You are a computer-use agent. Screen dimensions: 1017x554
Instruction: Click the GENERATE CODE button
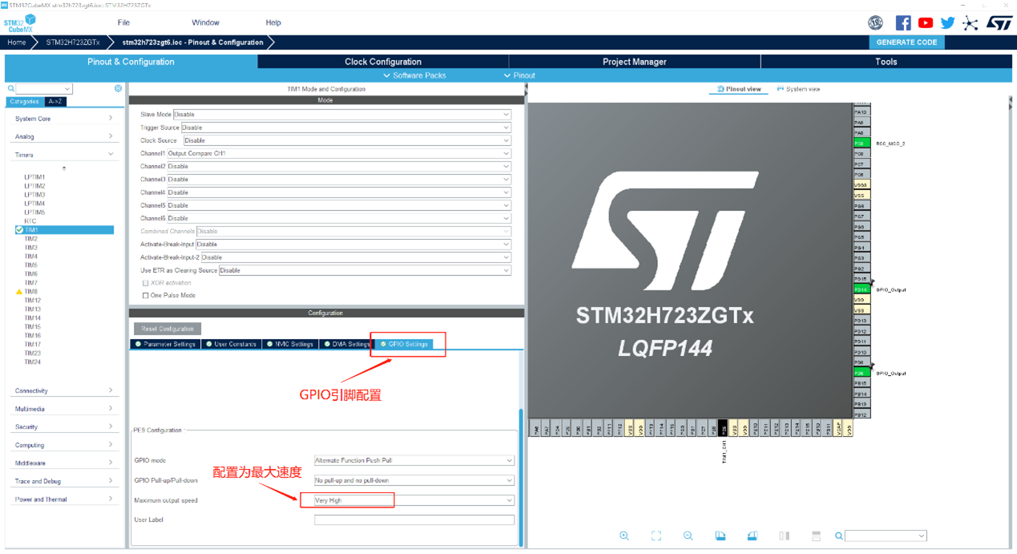[906, 42]
